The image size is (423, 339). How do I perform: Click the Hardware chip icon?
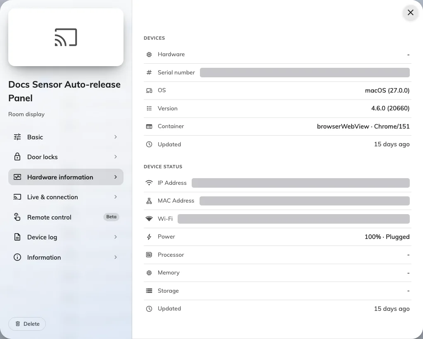(149, 55)
